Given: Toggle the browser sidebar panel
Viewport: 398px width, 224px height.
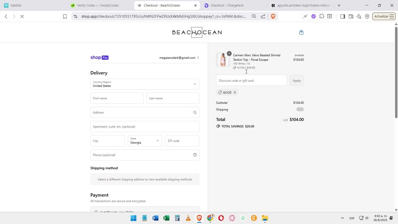Looking at the screenshot, I should (343, 16).
